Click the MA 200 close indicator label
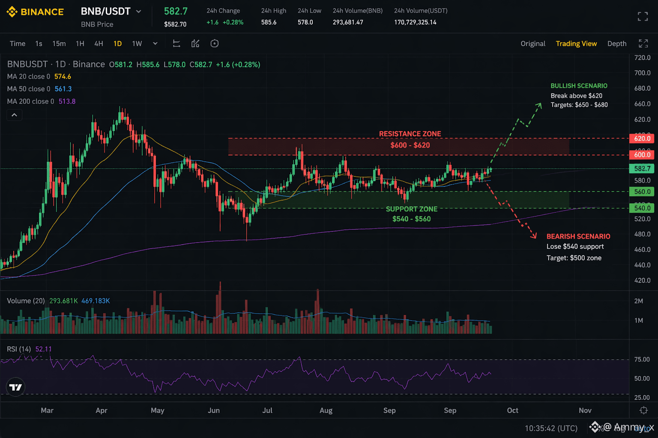This screenshot has width=658, height=438. point(30,101)
